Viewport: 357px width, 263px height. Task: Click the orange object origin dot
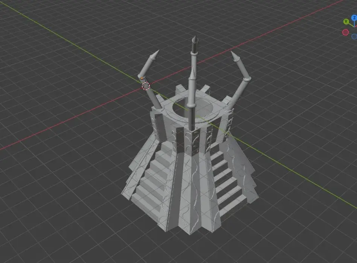point(142,78)
